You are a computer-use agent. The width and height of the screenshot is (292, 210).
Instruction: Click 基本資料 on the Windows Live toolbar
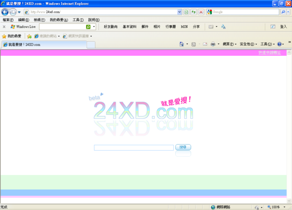[x=129, y=27]
